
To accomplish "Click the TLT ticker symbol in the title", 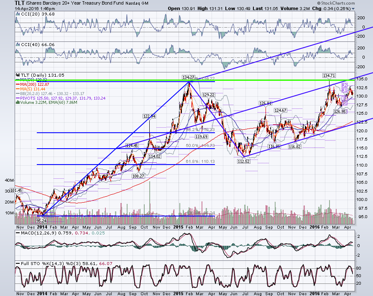I will (20, 3).
